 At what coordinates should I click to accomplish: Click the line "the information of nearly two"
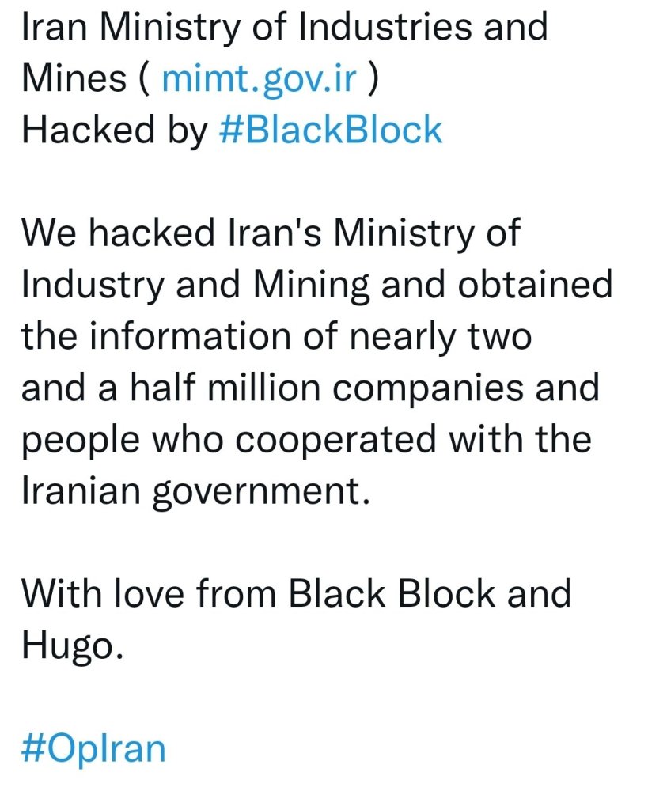click(x=276, y=336)
